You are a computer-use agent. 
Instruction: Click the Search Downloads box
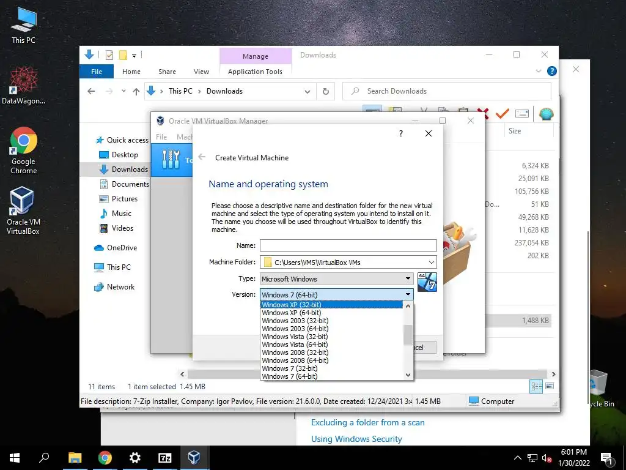pos(447,91)
